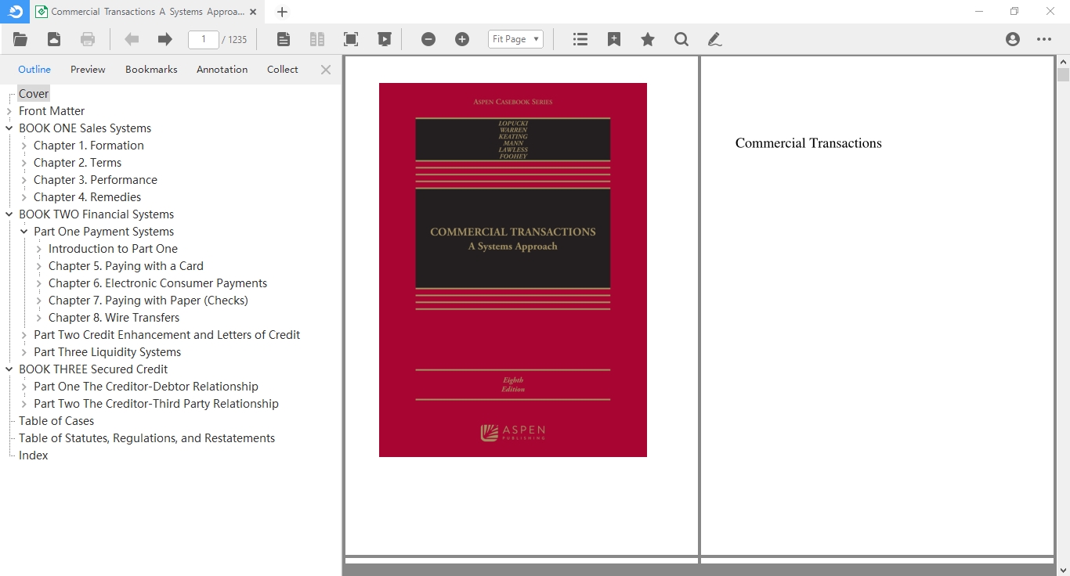Expand Chapter 2. Terms
This screenshot has height=576, width=1070.
24,163
